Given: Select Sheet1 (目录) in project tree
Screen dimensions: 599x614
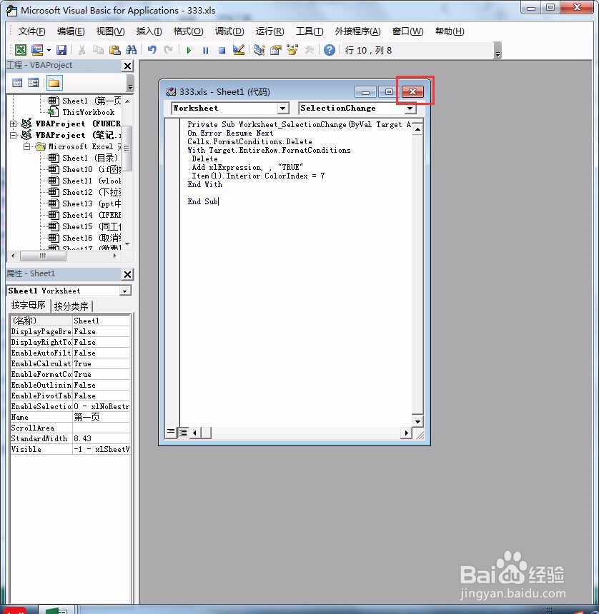Looking at the screenshot, I should pos(90,158).
